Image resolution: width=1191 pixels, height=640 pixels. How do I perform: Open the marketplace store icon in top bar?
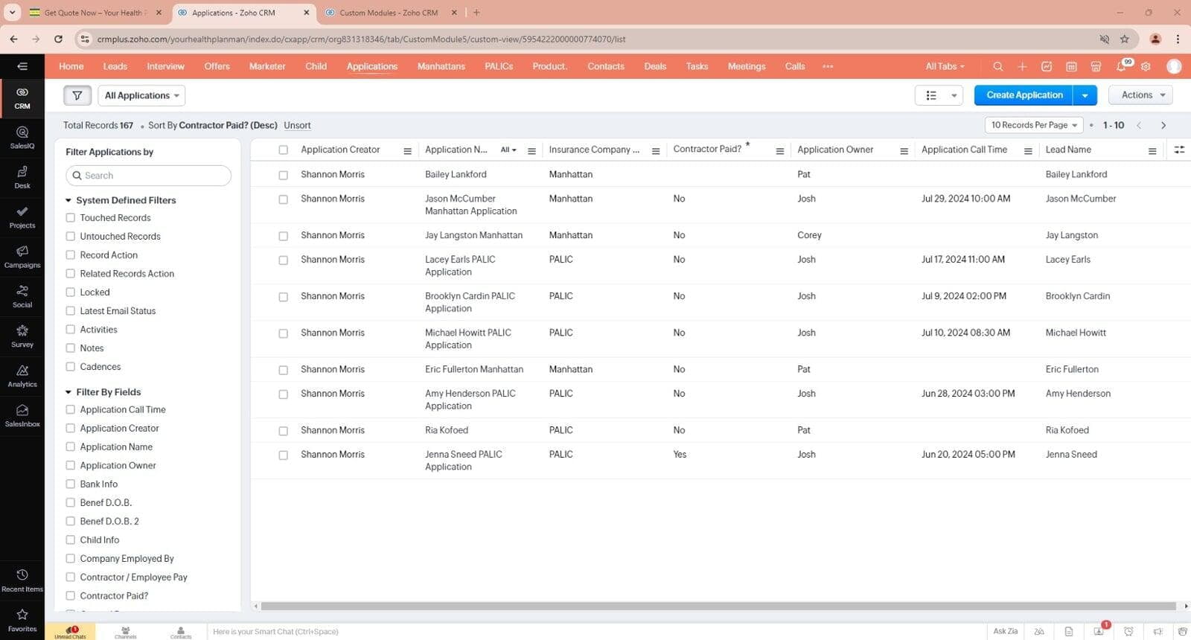point(1096,66)
